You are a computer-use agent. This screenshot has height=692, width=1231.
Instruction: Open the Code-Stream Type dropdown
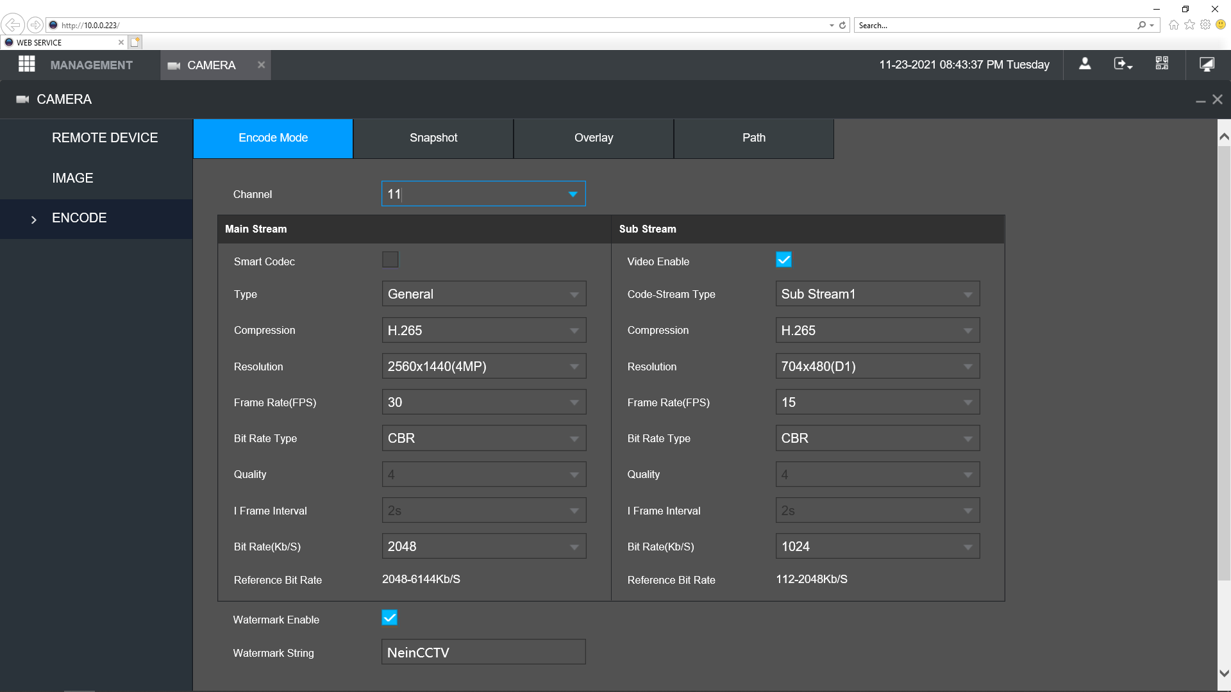coord(878,294)
